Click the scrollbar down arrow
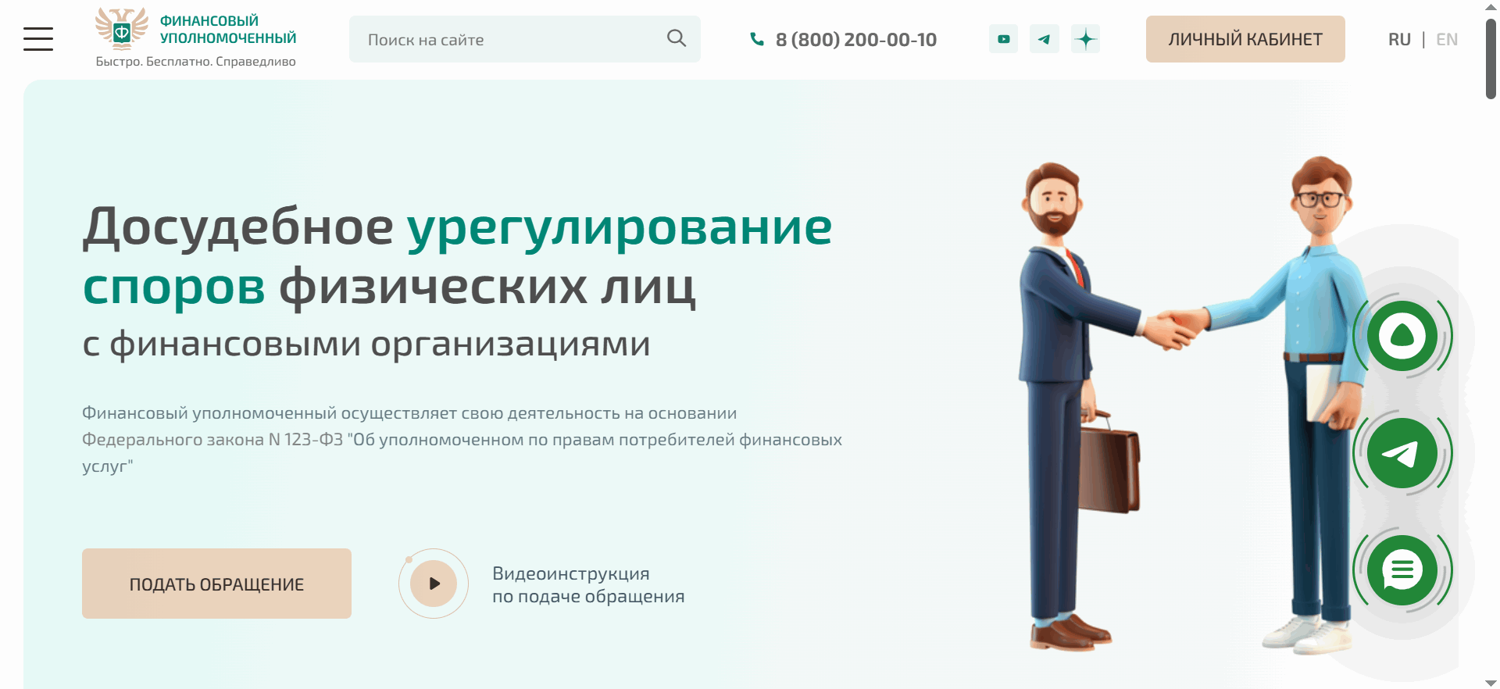Image resolution: width=1500 pixels, height=689 pixels. (1491, 683)
